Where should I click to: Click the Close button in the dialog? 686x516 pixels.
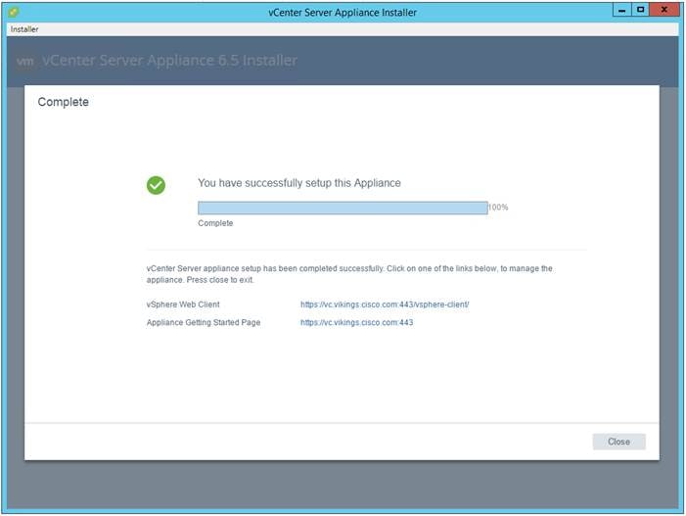click(x=618, y=442)
